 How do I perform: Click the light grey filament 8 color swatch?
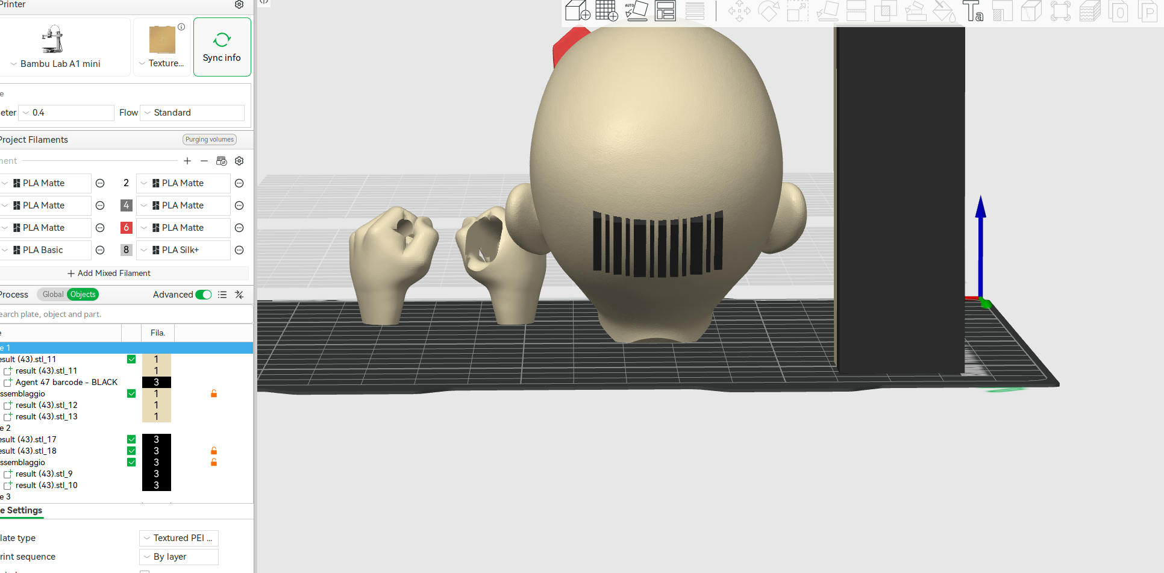(127, 250)
